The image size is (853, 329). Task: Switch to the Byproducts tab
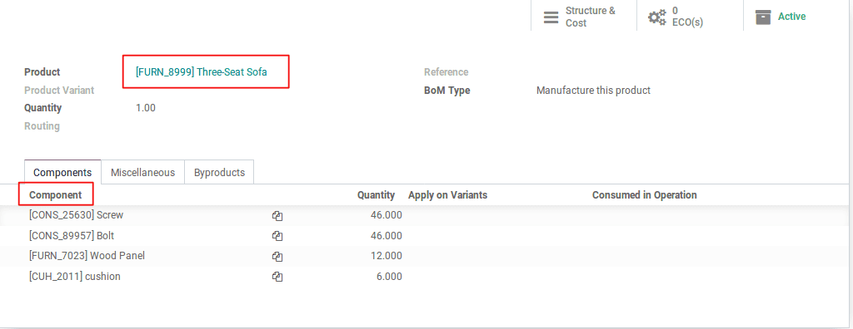pyautogui.click(x=219, y=172)
